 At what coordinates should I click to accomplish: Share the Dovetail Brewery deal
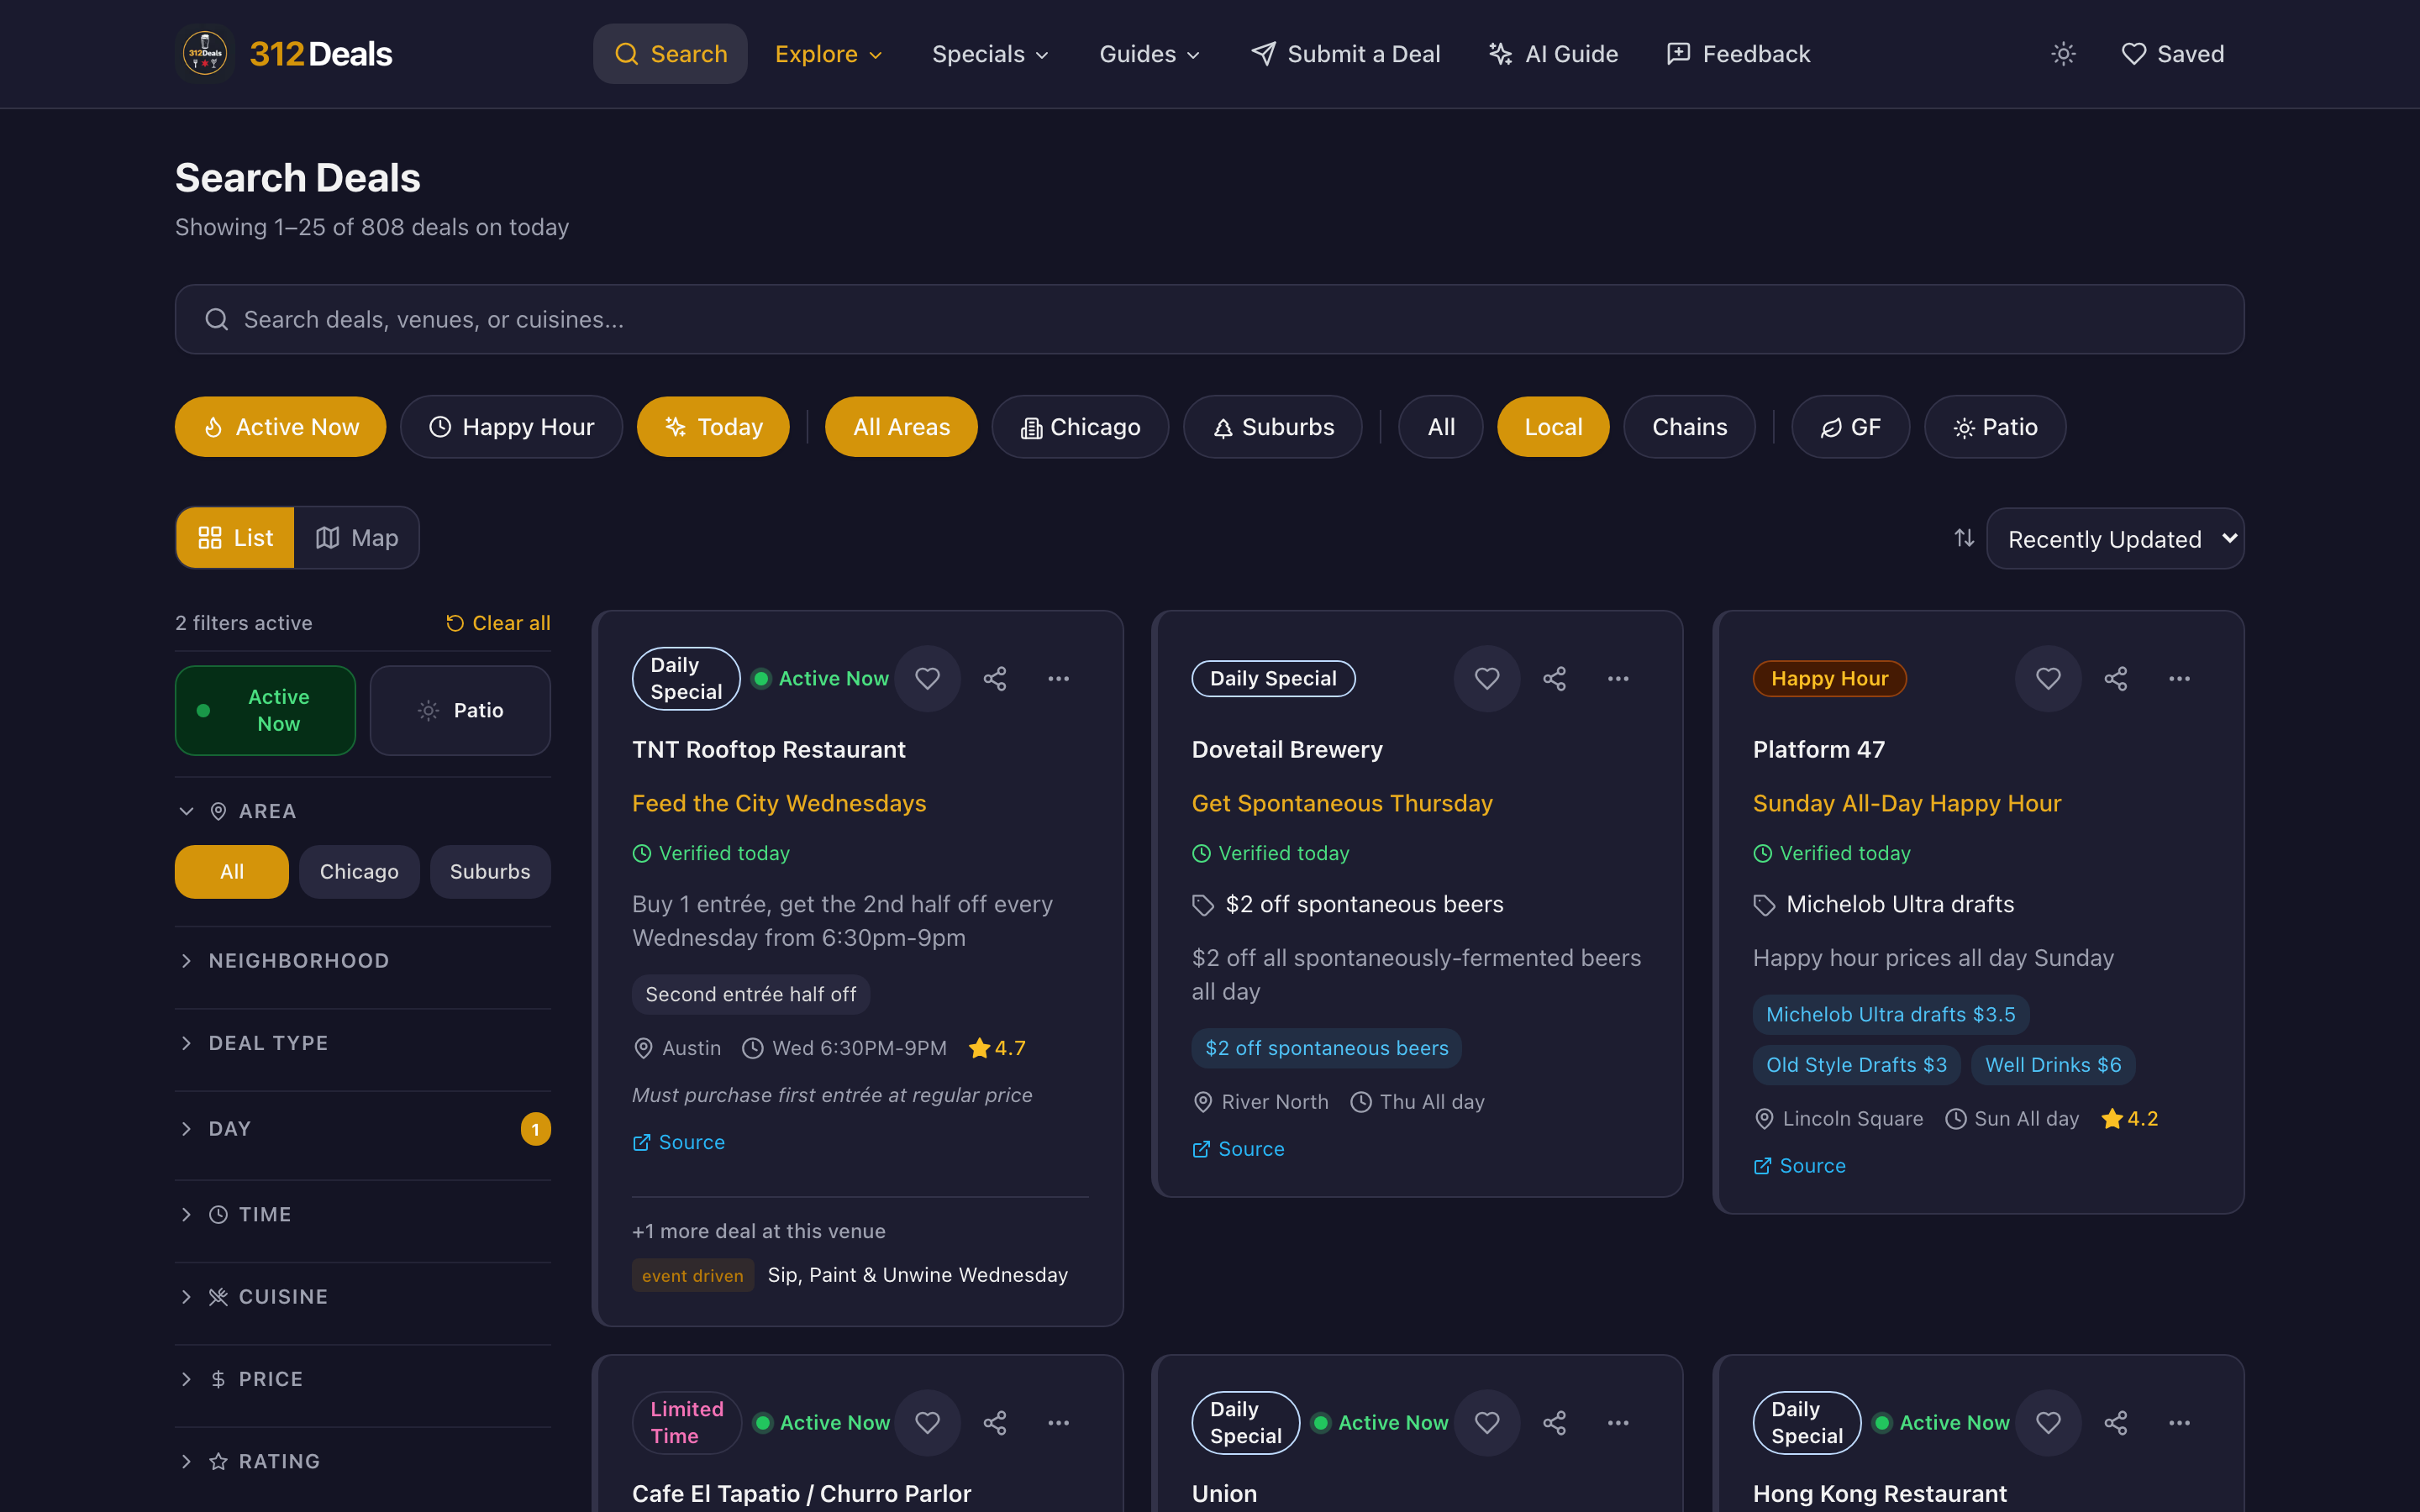1554,679
